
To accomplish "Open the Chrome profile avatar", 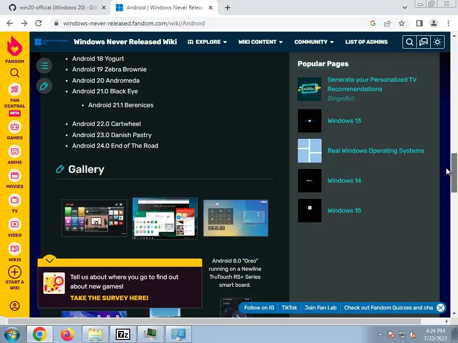I will click(x=434, y=23).
